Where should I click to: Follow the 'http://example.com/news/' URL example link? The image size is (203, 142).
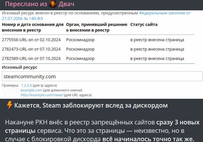(x=42, y=95)
